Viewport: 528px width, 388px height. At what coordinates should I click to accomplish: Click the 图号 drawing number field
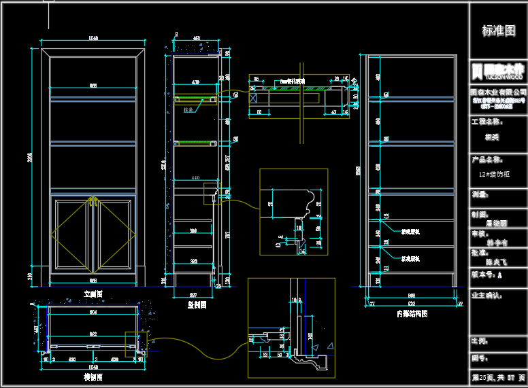[x=479, y=357]
